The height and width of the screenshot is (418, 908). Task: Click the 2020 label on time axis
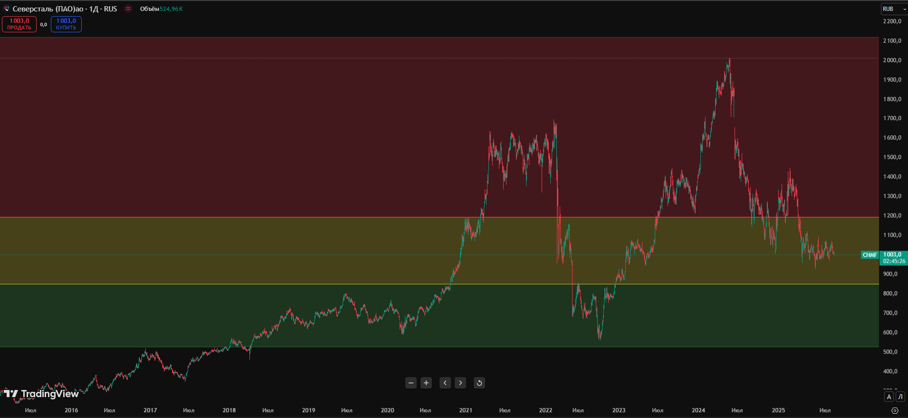point(387,410)
